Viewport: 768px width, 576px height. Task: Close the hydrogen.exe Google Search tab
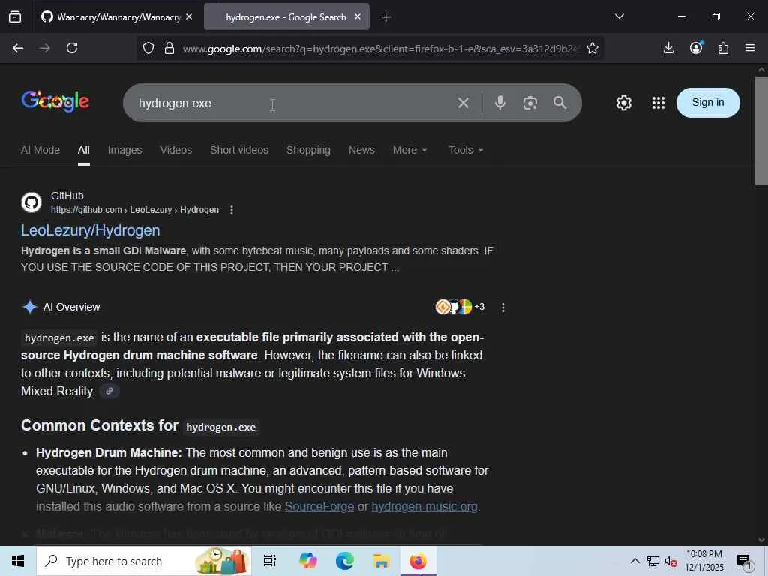coord(358,16)
